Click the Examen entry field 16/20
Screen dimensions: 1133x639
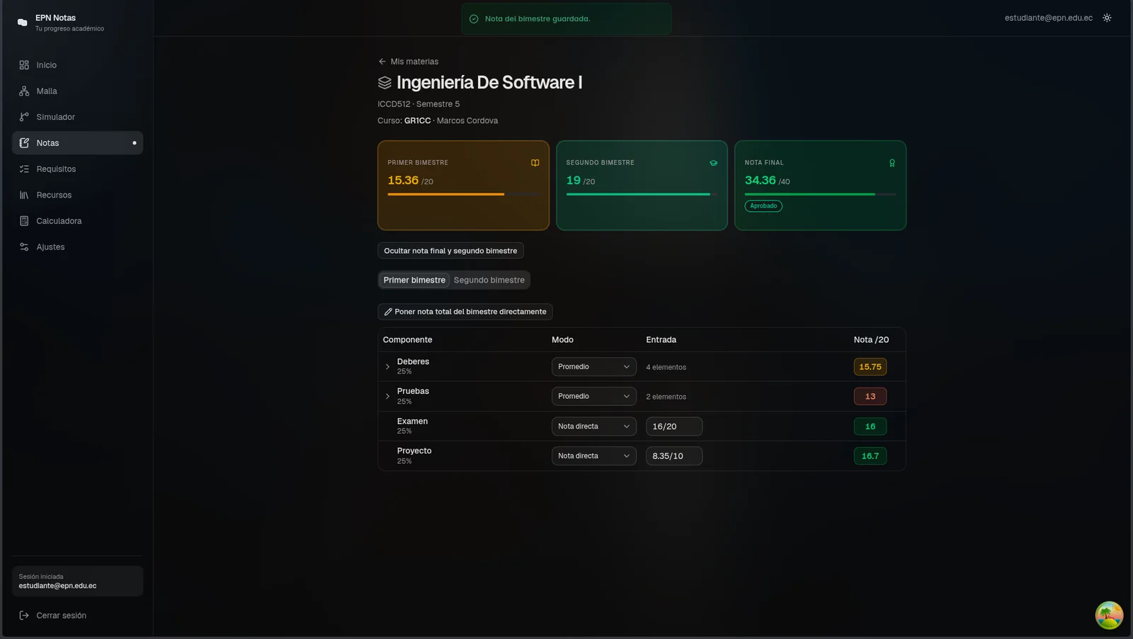[674, 426]
